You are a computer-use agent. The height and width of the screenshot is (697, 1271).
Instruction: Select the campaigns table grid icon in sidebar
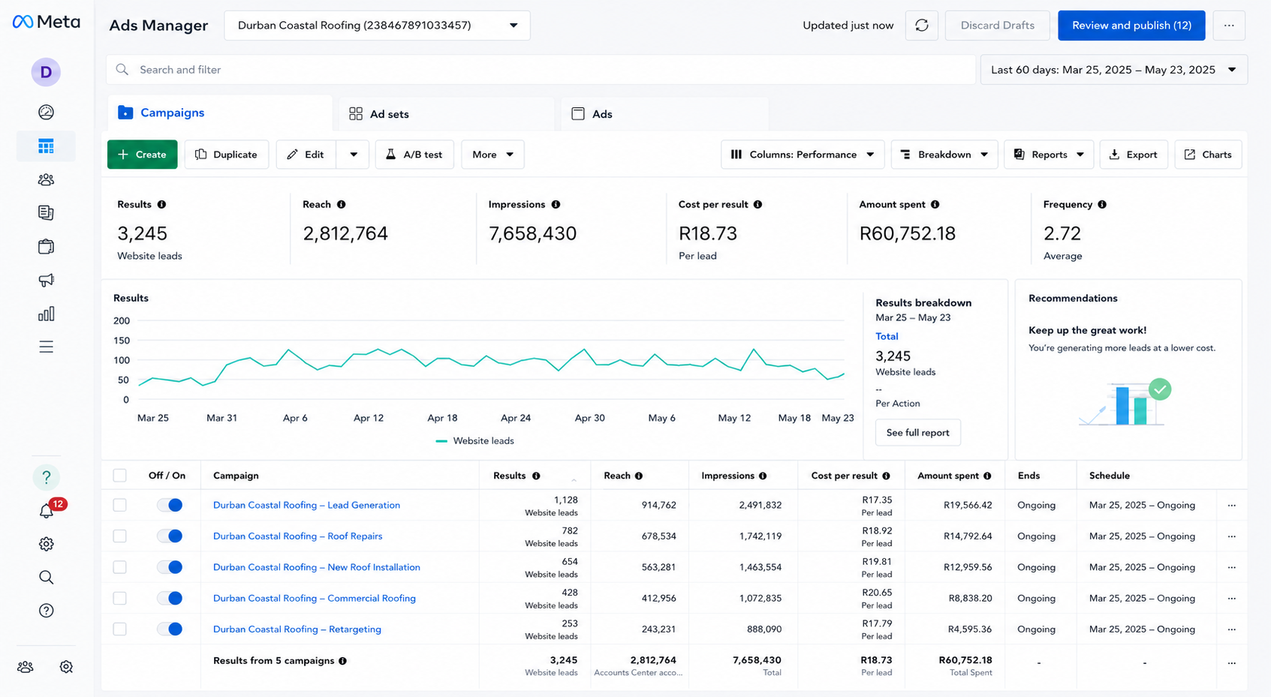tap(46, 146)
